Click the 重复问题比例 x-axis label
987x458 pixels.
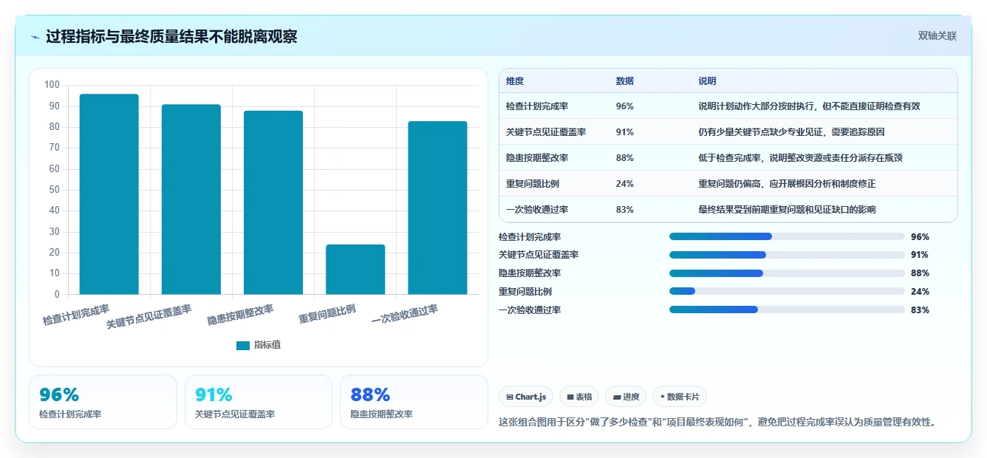[327, 315]
